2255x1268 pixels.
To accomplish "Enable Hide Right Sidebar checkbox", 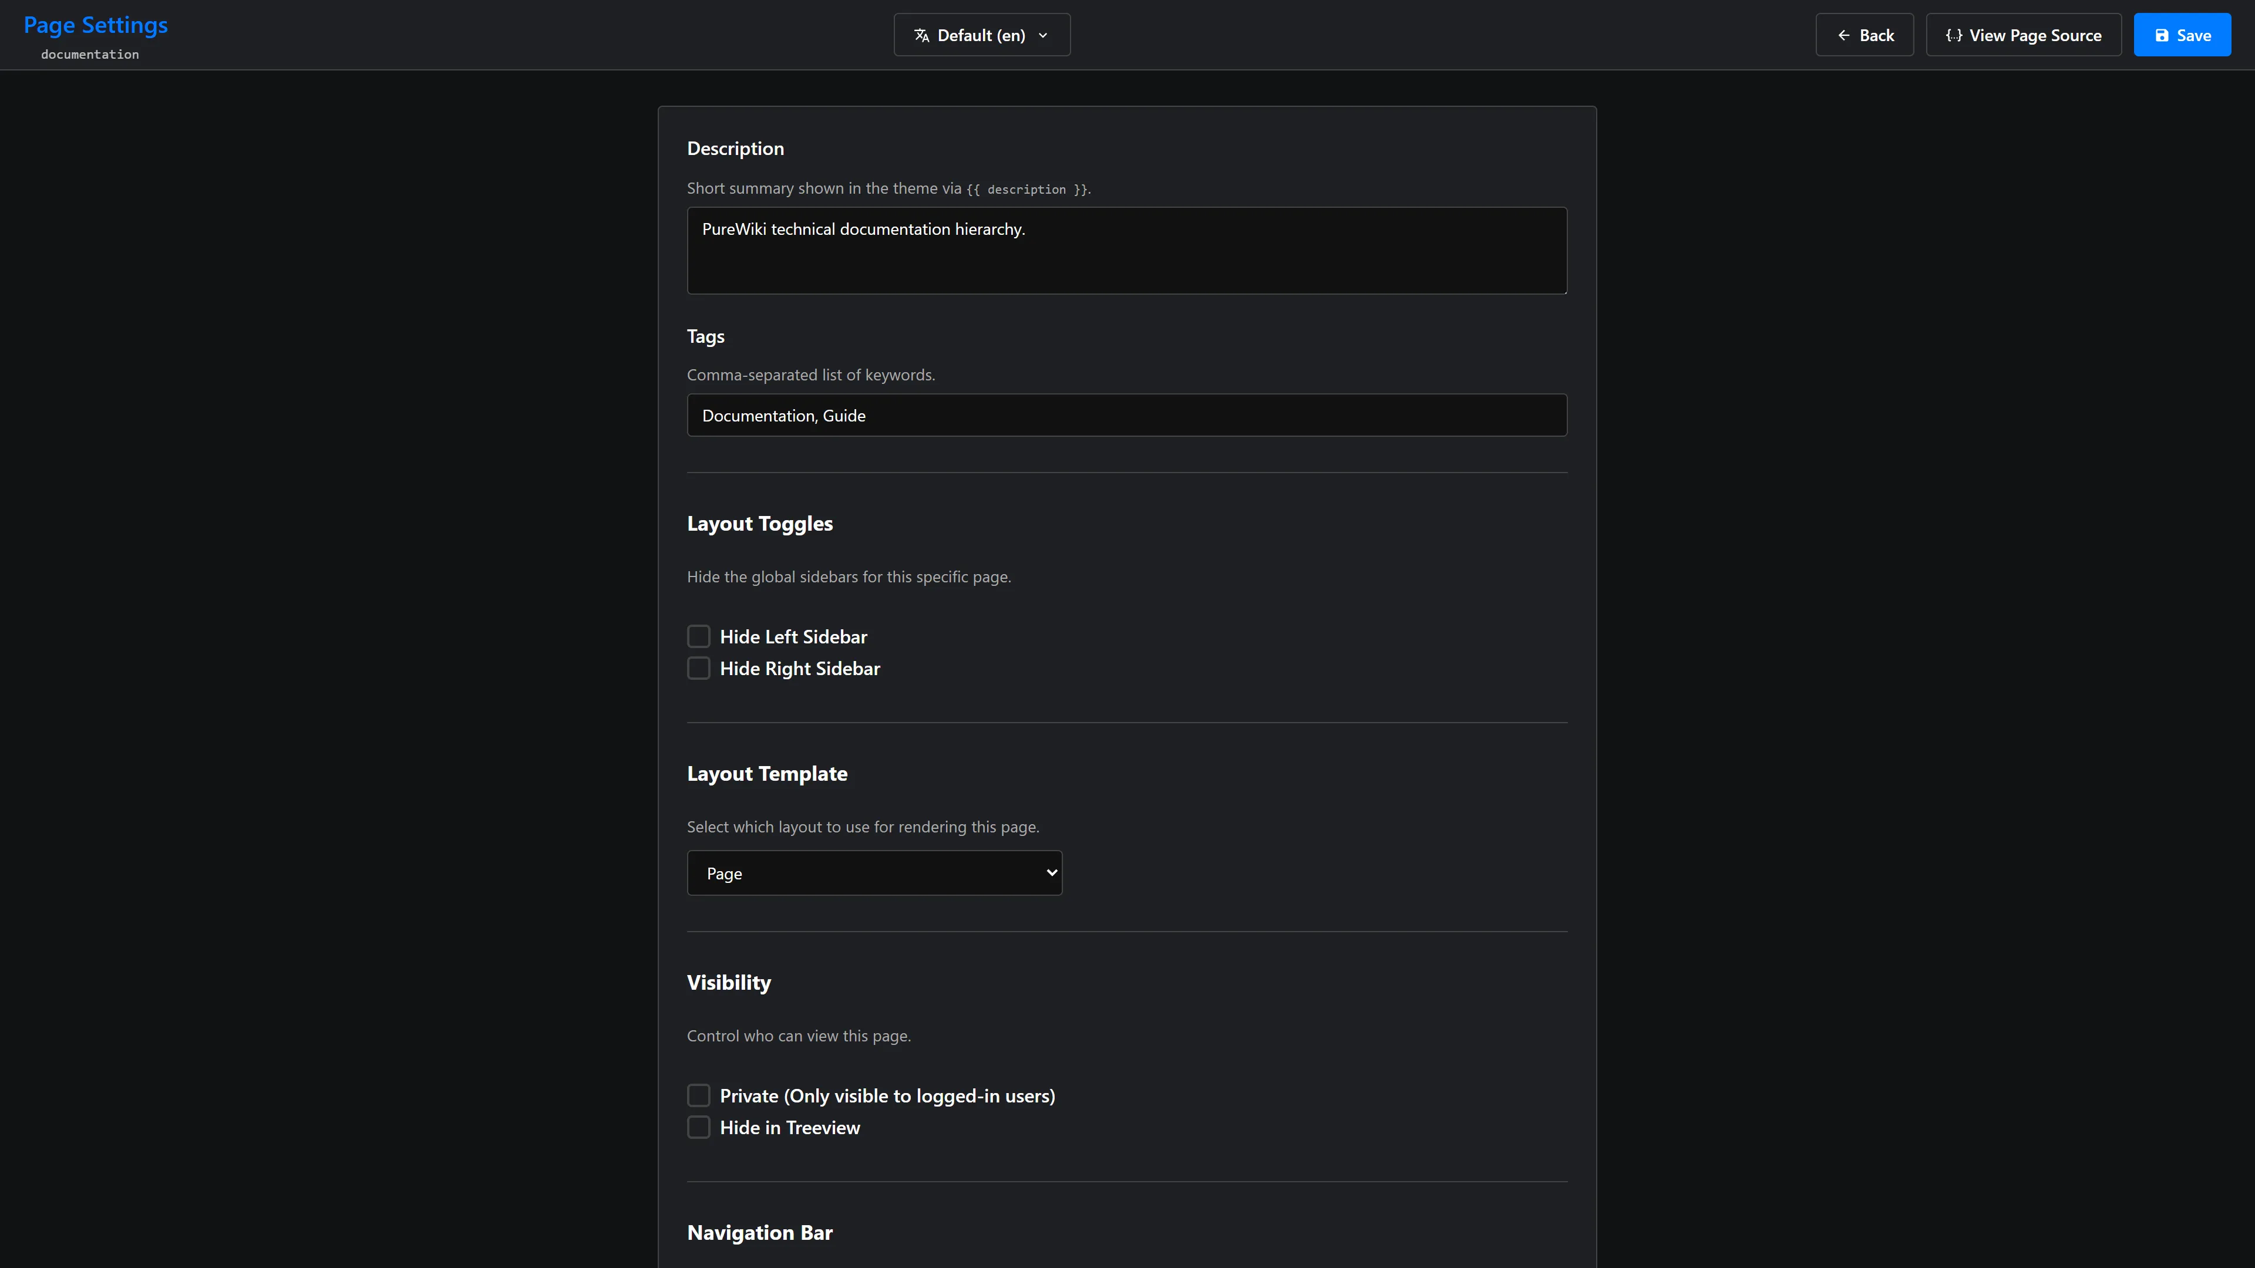I will pos(699,667).
